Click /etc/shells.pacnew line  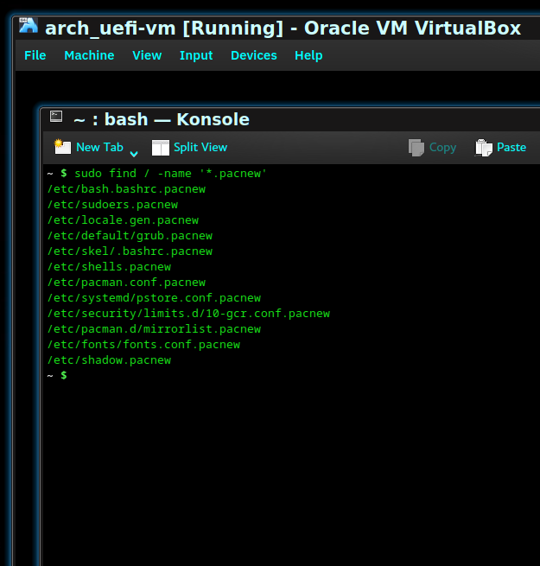[110, 267]
